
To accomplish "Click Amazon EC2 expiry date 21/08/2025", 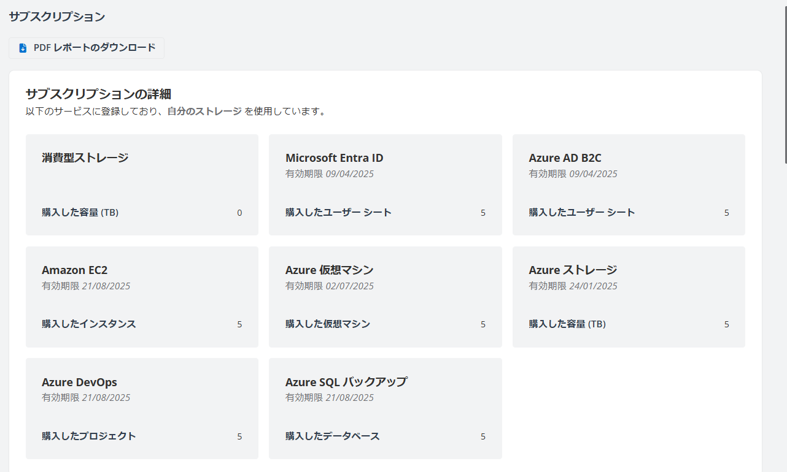I will [x=106, y=286].
